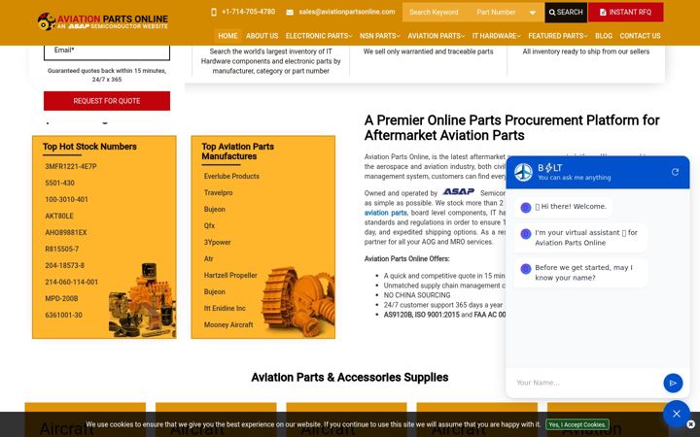Open the Blog page

[x=604, y=36]
